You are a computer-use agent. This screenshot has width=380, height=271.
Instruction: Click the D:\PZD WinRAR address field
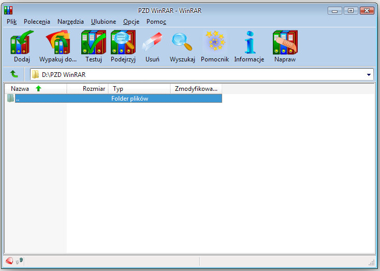point(201,75)
